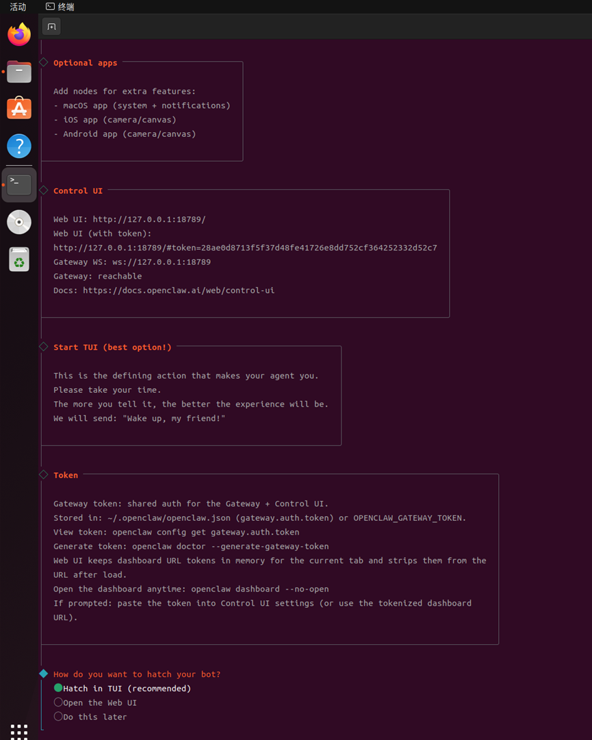The image size is (592, 740).
Task: Click the "The more you tell it" line
Action: point(190,405)
